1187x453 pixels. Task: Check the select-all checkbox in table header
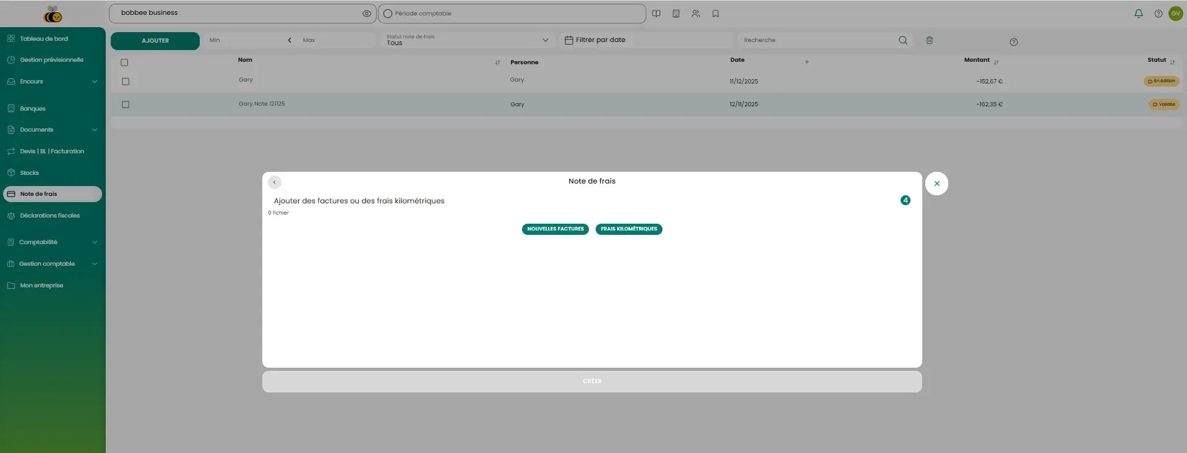pyautogui.click(x=124, y=62)
